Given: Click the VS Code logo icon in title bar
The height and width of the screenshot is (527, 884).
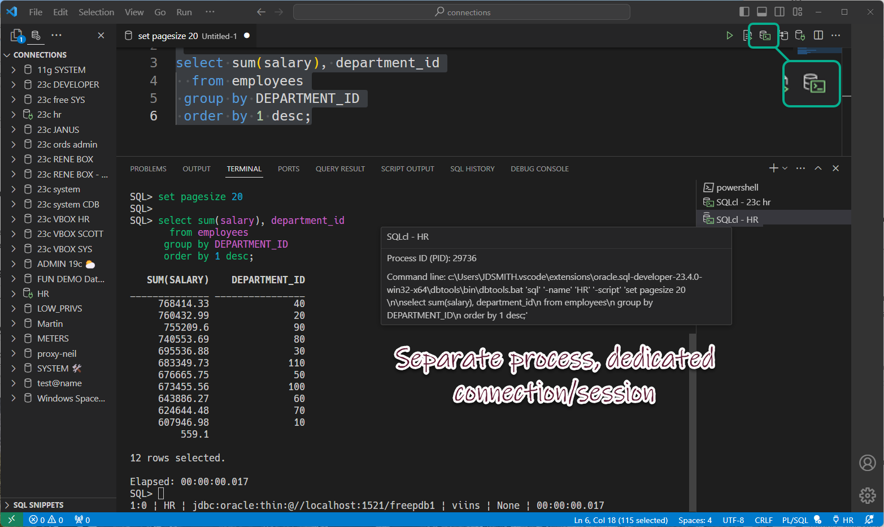Looking at the screenshot, I should click(x=12, y=12).
